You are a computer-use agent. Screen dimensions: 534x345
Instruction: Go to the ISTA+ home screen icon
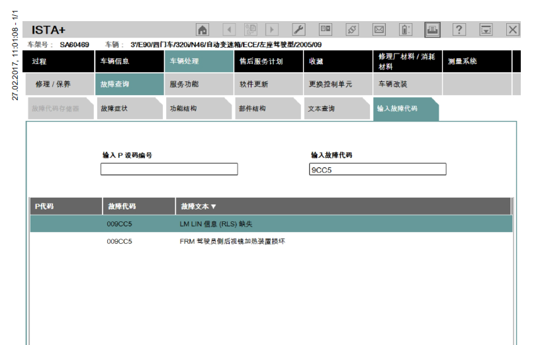pyautogui.click(x=202, y=30)
